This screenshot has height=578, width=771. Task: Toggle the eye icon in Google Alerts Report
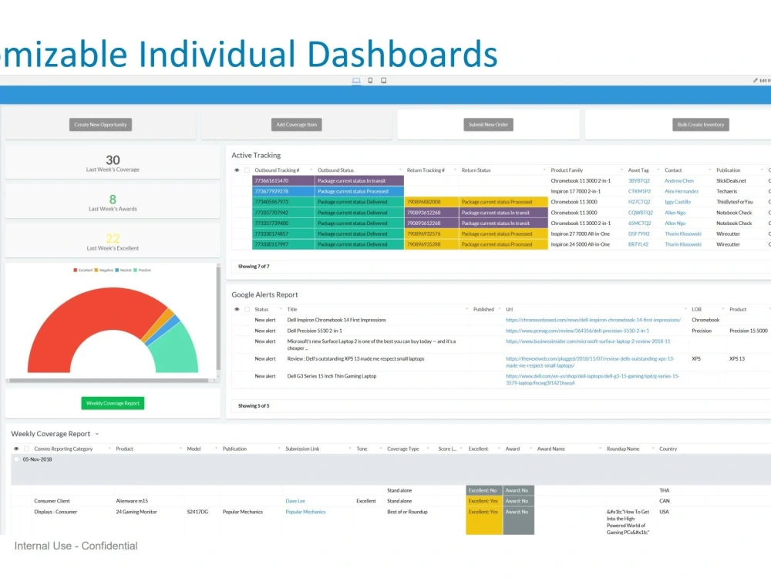point(237,309)
